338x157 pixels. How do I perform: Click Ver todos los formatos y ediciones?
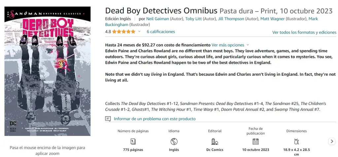[x=304, y=32]
